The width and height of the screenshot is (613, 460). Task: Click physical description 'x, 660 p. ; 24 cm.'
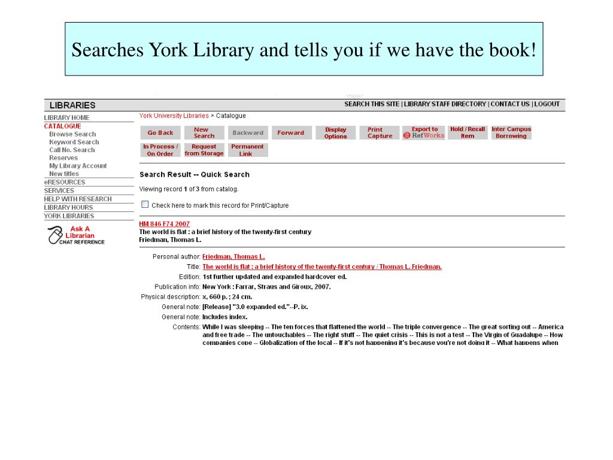(227, 297)
